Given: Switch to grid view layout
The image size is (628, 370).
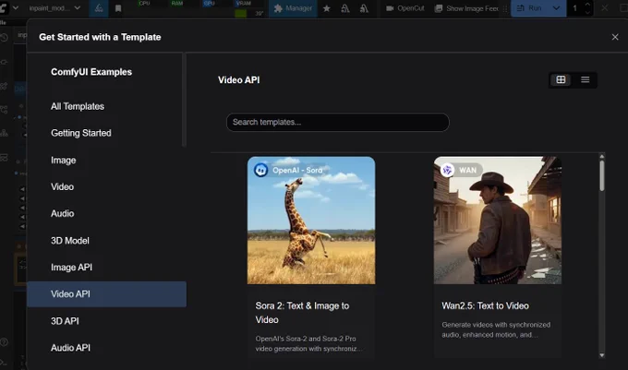Looking at the screenshot, I should point(561,80).
